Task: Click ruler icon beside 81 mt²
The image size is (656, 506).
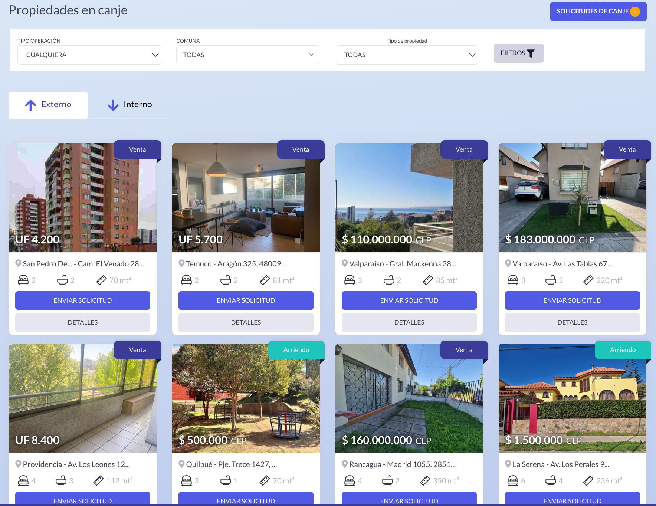Action: [x=265, y=280]
